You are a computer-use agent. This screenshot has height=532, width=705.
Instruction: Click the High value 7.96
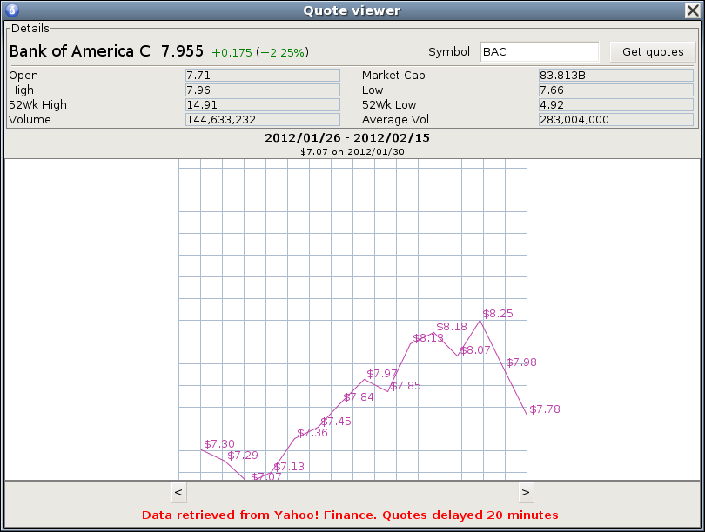263,90
